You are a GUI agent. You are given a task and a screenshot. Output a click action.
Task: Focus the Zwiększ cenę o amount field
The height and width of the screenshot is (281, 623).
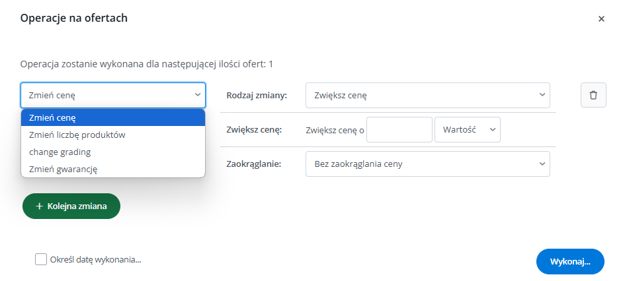tap(399, 129)
